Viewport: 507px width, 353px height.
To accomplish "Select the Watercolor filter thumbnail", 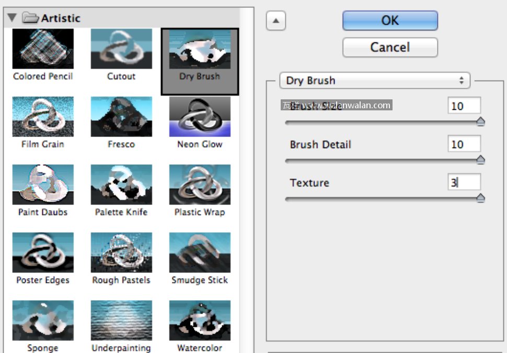I will 200,321.
